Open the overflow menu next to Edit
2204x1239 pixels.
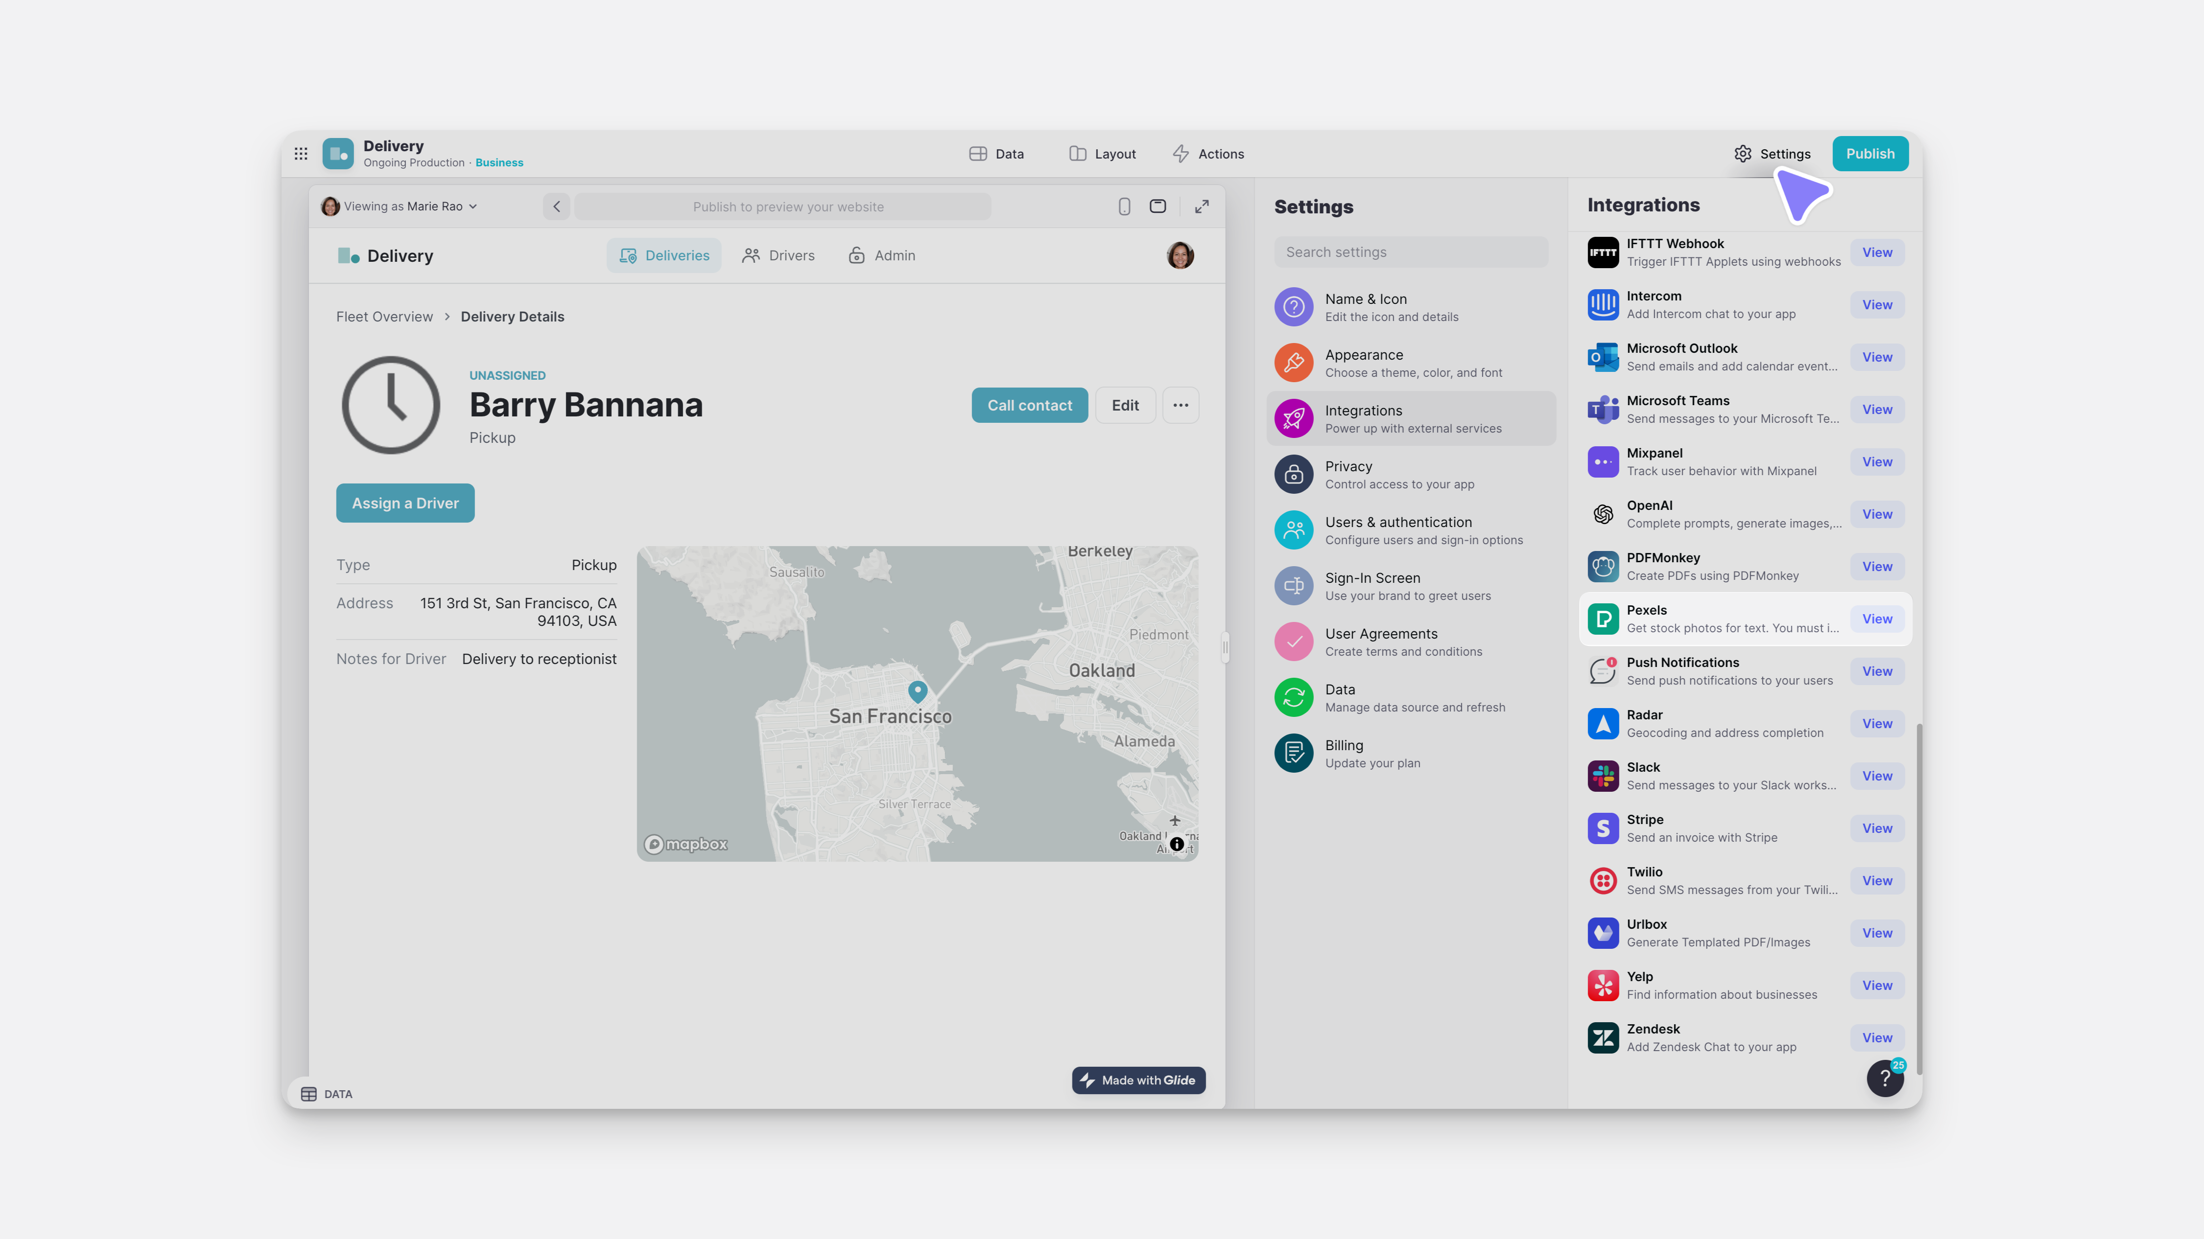point(1181,405)
